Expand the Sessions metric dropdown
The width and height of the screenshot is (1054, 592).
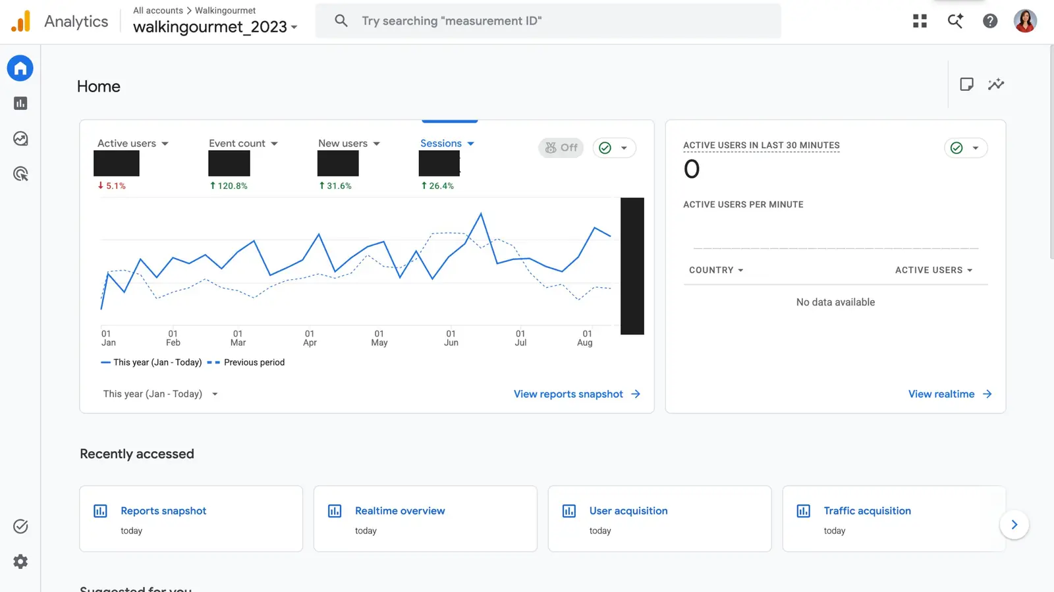tap(447, 144)
